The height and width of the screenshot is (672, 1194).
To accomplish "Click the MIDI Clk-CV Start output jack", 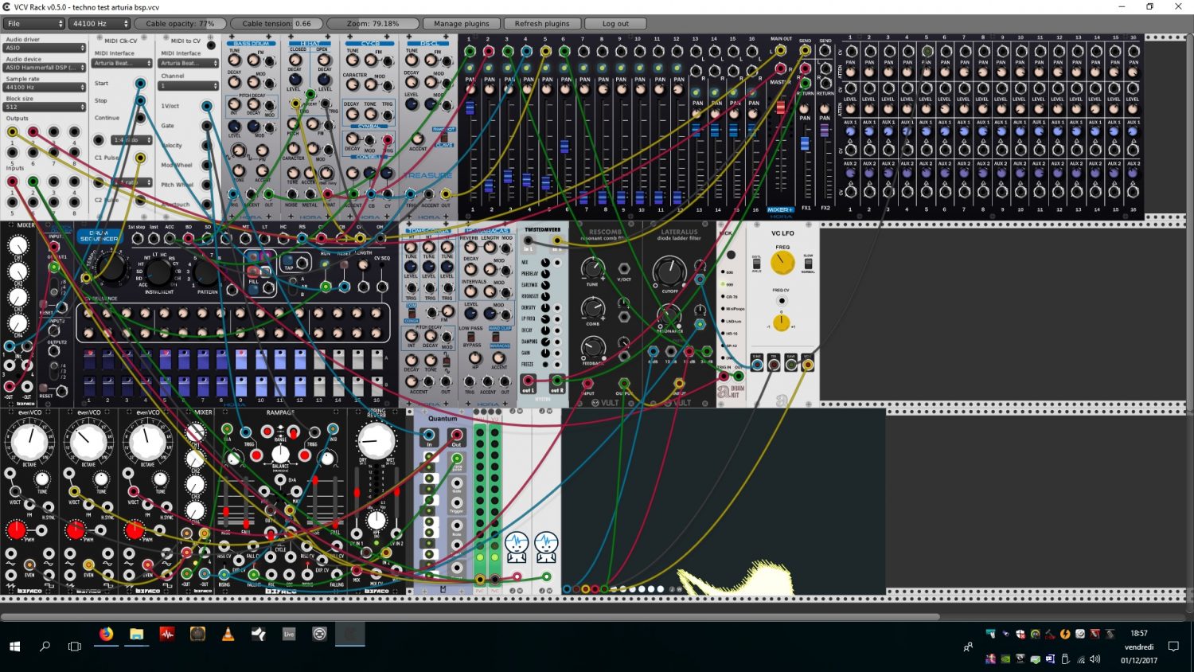I will [x=140, y=84].
